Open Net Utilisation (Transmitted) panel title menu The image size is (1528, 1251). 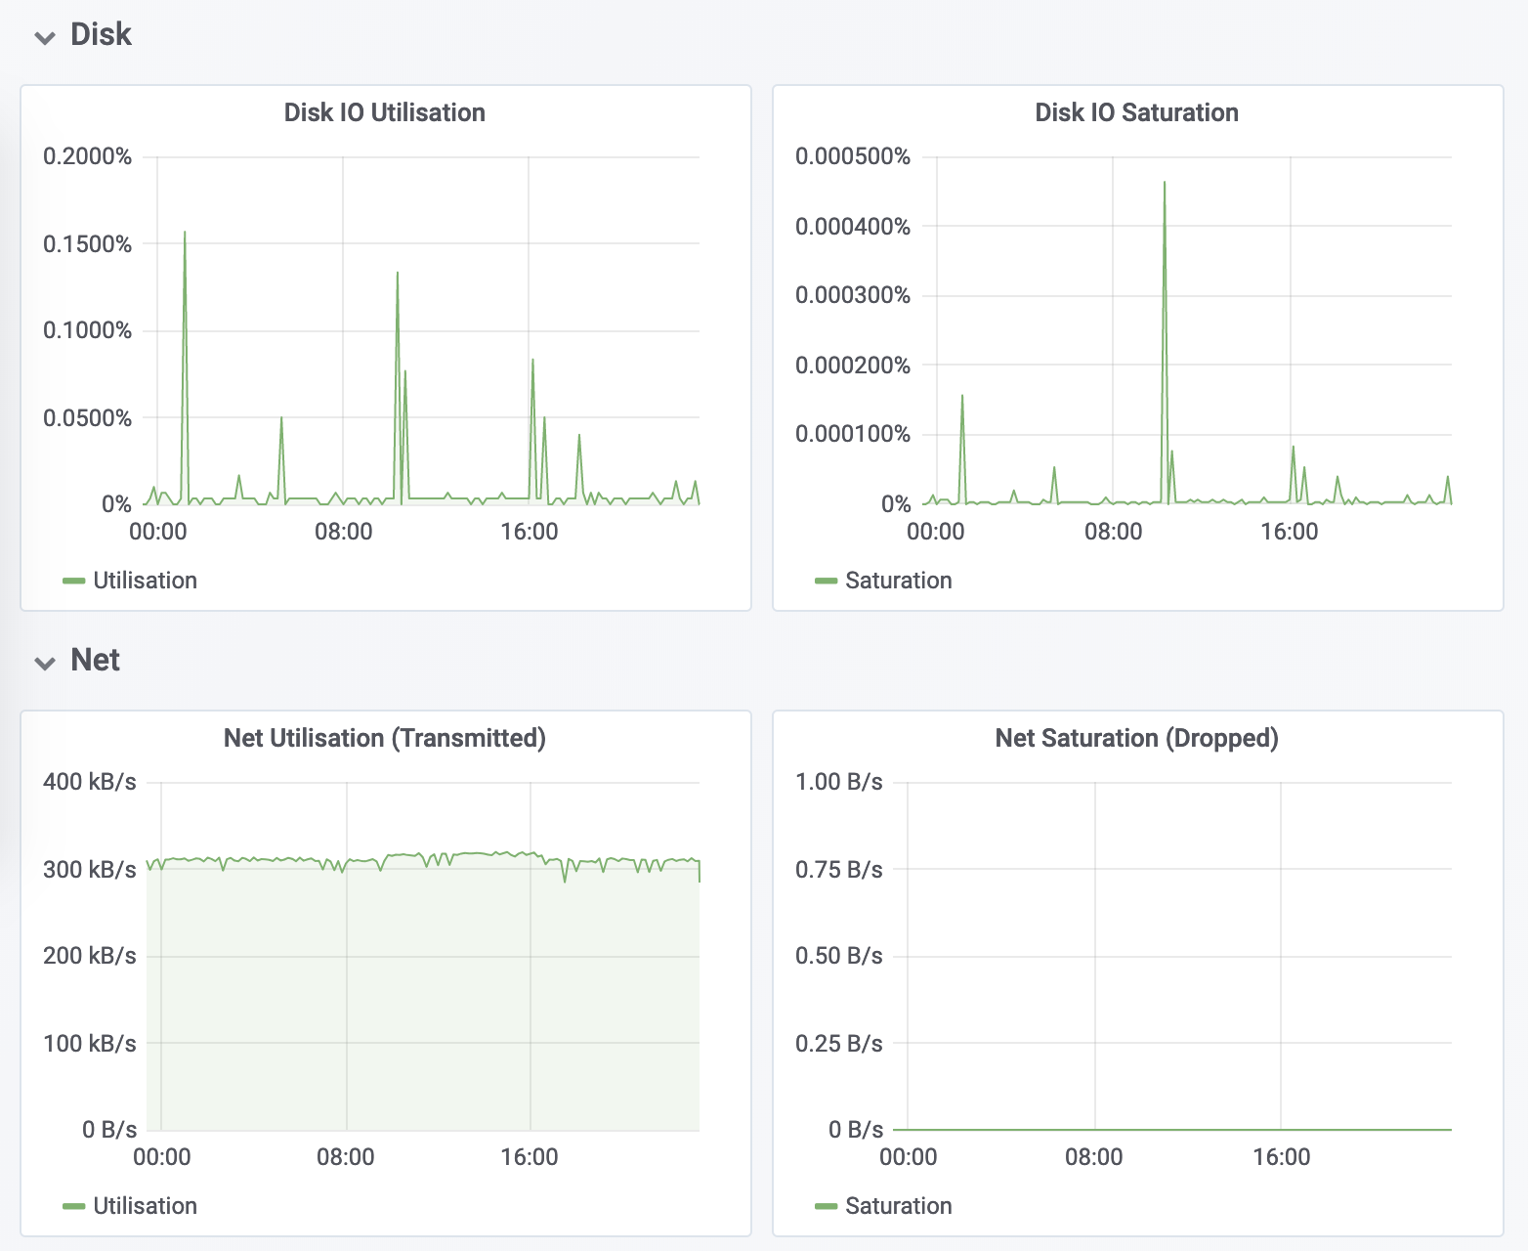pyautogui.click(x=384, y=738)
